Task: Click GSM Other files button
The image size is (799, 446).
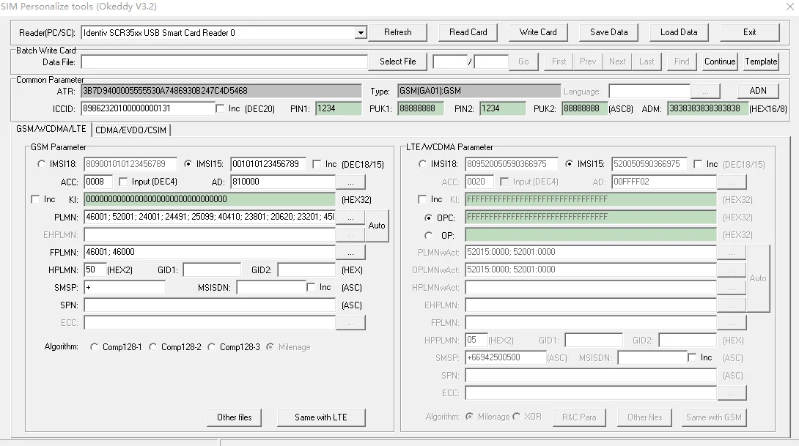Action: 235,417
